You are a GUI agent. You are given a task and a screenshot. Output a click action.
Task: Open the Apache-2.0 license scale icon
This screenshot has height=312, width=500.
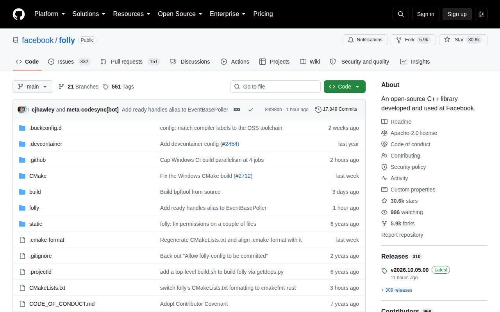(x=384, y=133)
